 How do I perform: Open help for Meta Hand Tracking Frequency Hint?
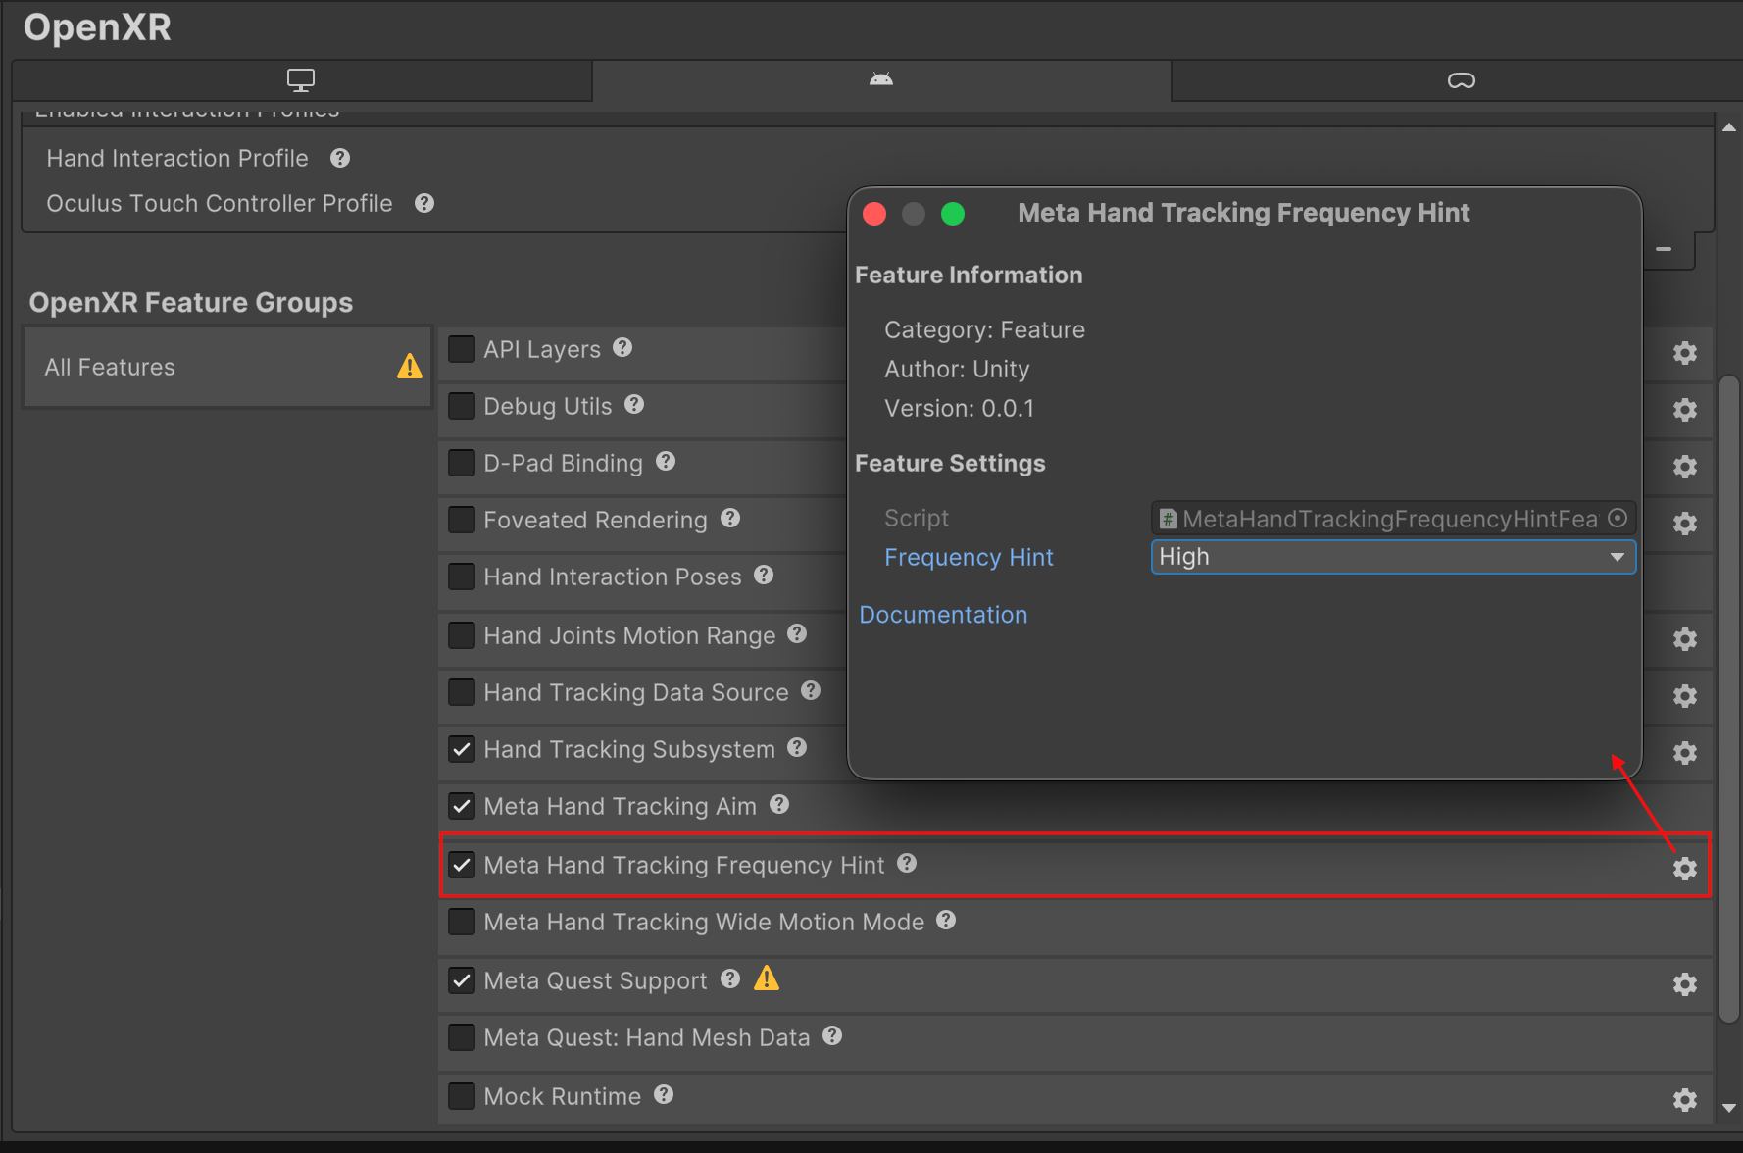click(907, 863)
